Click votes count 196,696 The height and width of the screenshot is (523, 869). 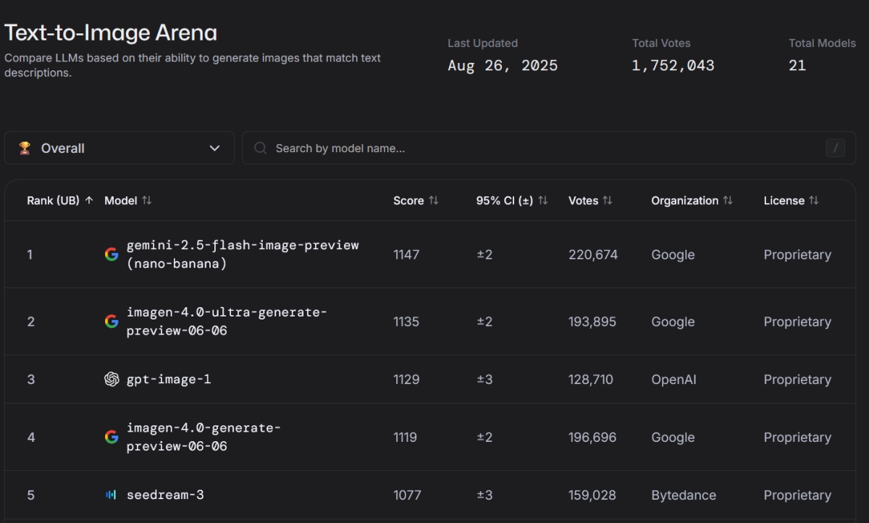point(592,438)
